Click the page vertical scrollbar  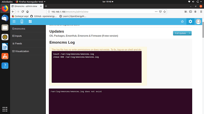point(203,30)
